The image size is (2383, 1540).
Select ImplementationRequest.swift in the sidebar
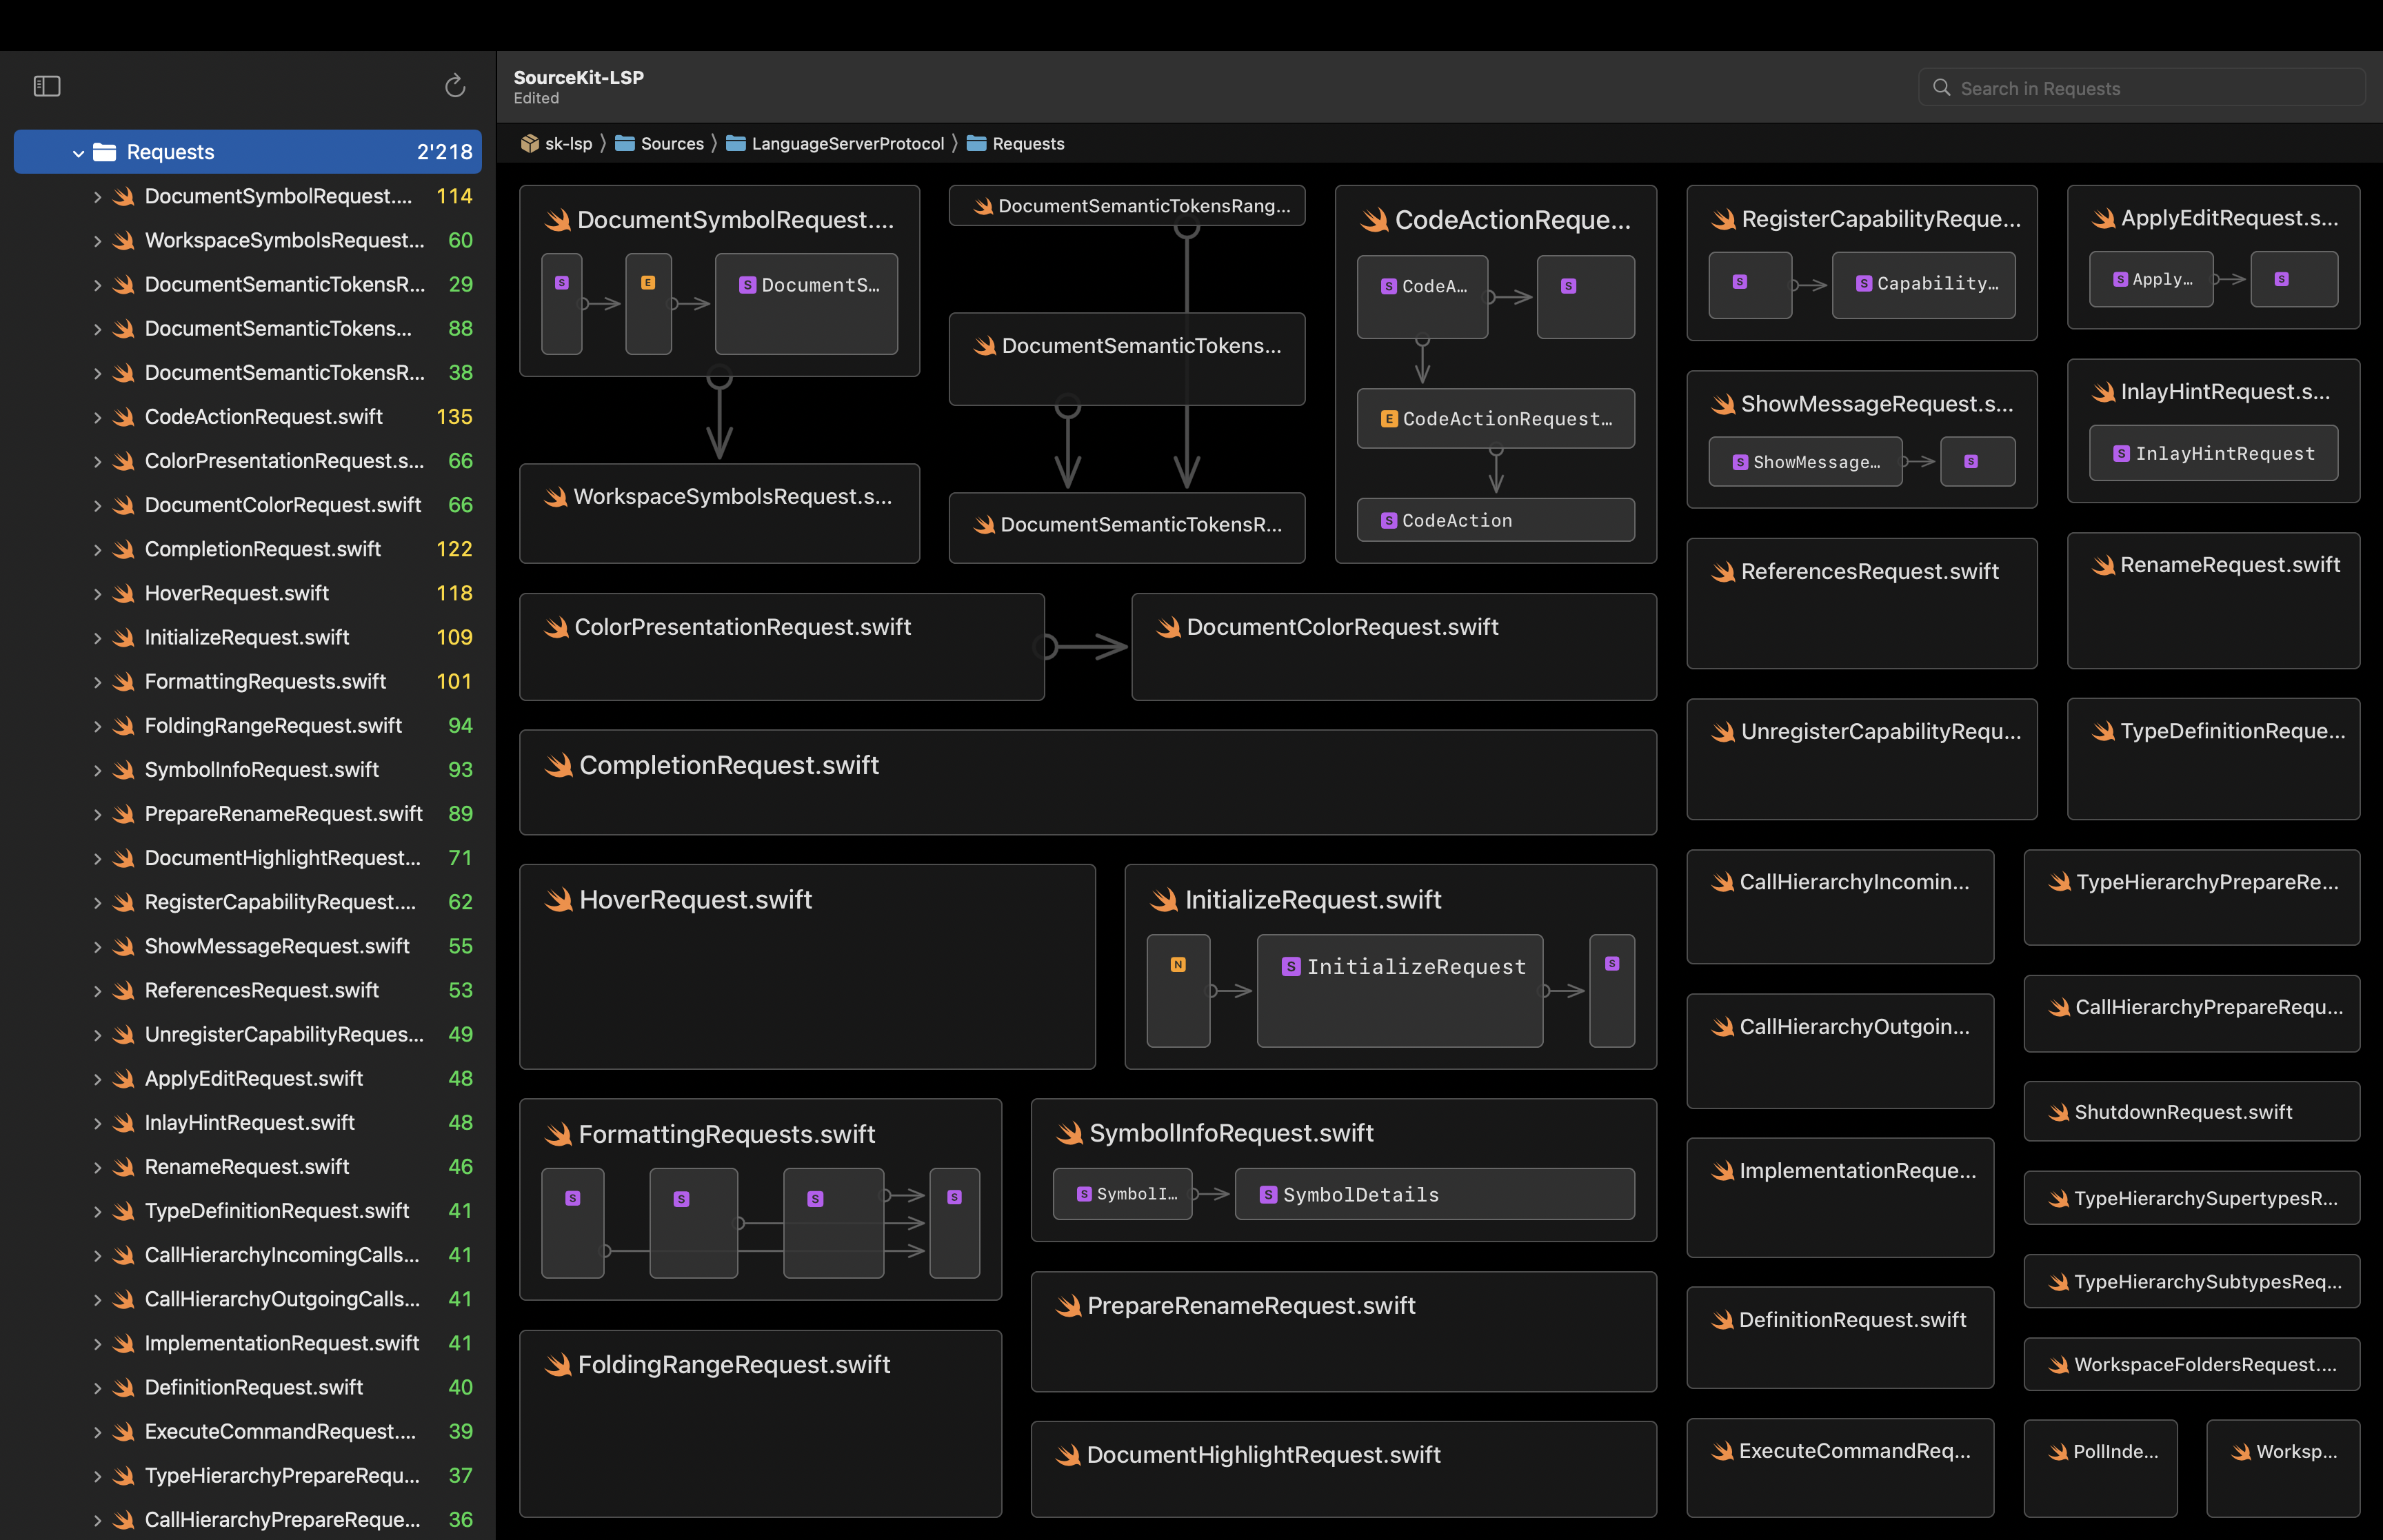[x=248, y=1343]
